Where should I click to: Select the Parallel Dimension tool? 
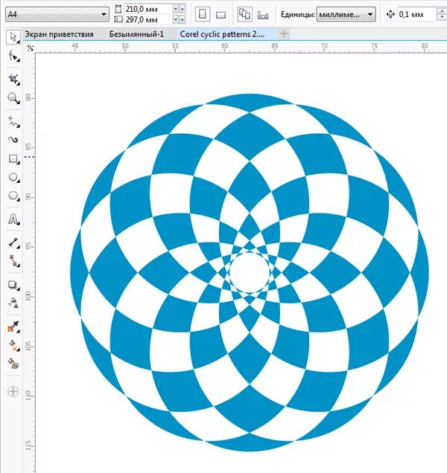13,242
